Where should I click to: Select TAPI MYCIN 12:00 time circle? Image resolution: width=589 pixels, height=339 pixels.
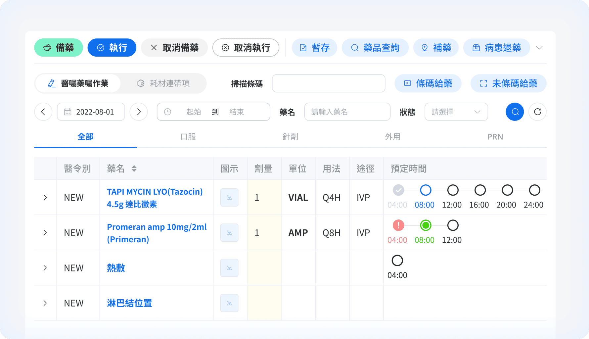pyautogui.click(x=453, y=190)
